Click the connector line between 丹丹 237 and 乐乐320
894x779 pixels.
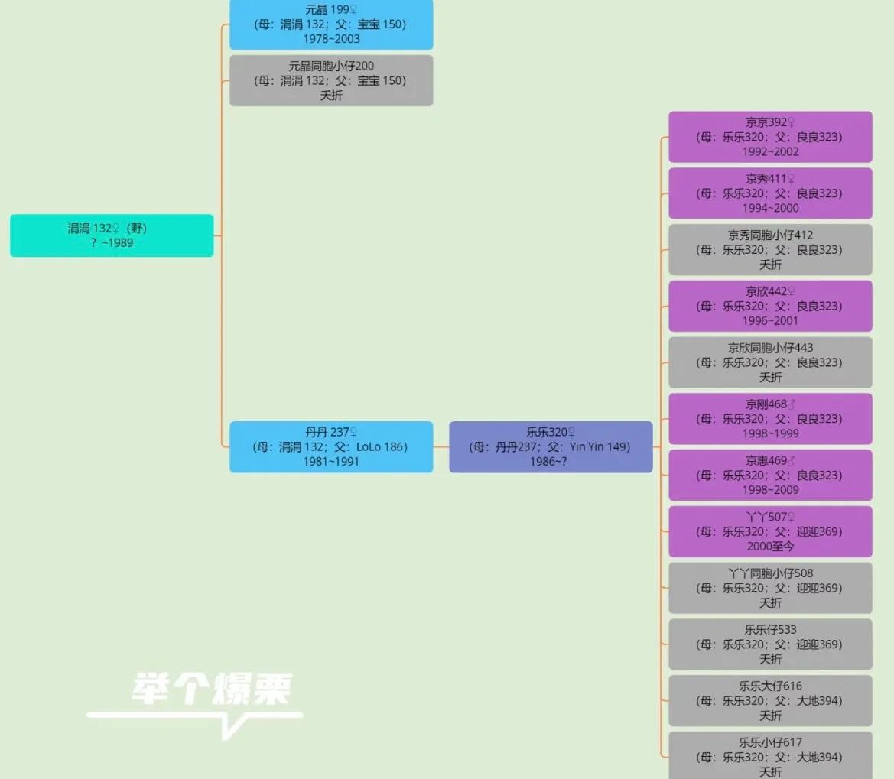pos(441,446)
